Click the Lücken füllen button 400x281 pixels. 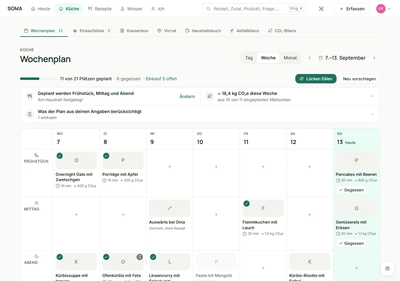[x=316, y=79]
